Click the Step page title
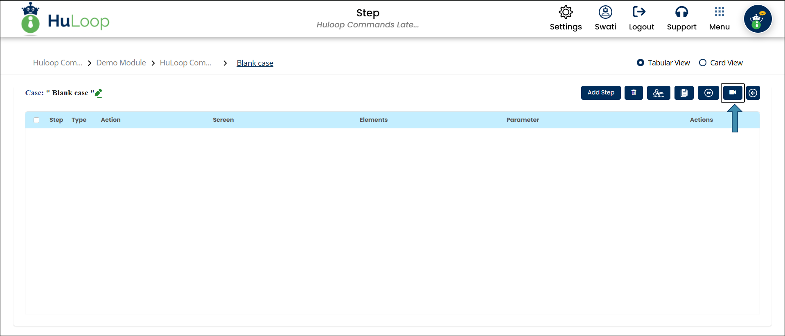 tap(368, 13)
